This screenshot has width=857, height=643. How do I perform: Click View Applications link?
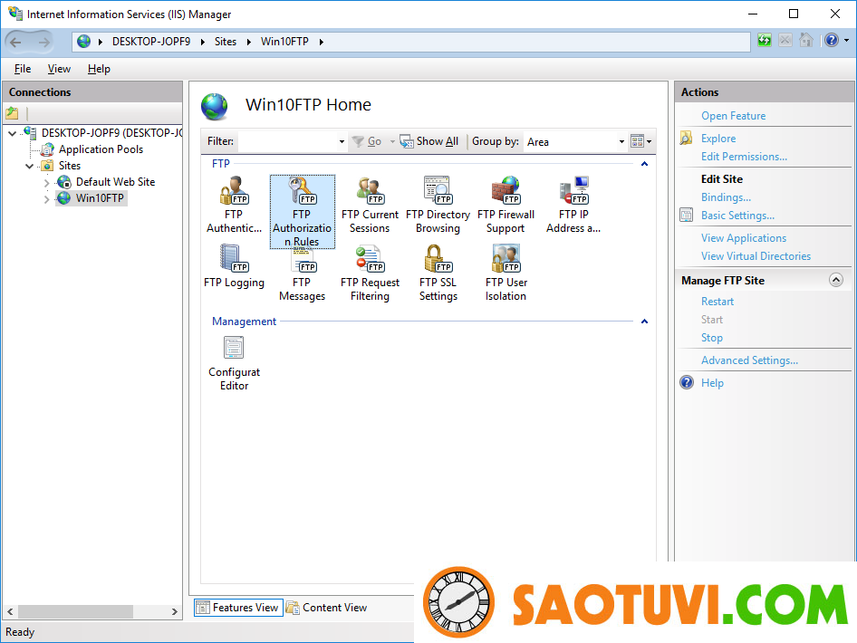(744, 238)
